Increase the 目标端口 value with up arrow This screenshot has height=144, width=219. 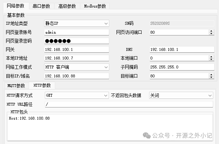pyautogui.click(x=211, y=75)
